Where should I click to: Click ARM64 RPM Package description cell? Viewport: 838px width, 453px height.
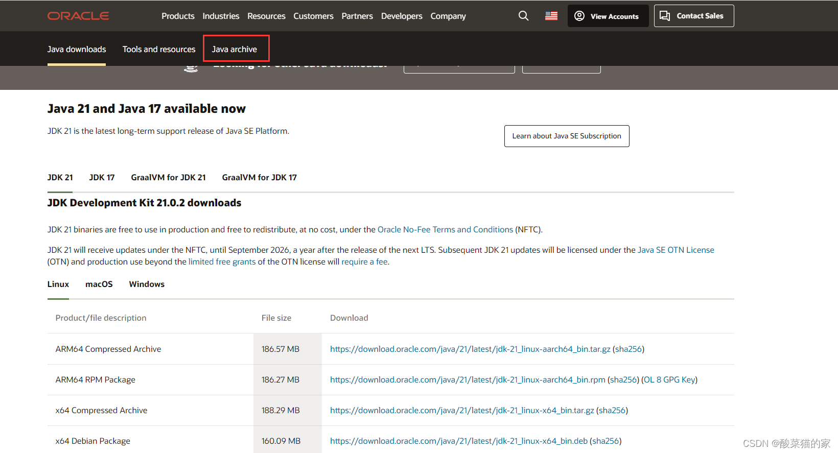point(150,379)
